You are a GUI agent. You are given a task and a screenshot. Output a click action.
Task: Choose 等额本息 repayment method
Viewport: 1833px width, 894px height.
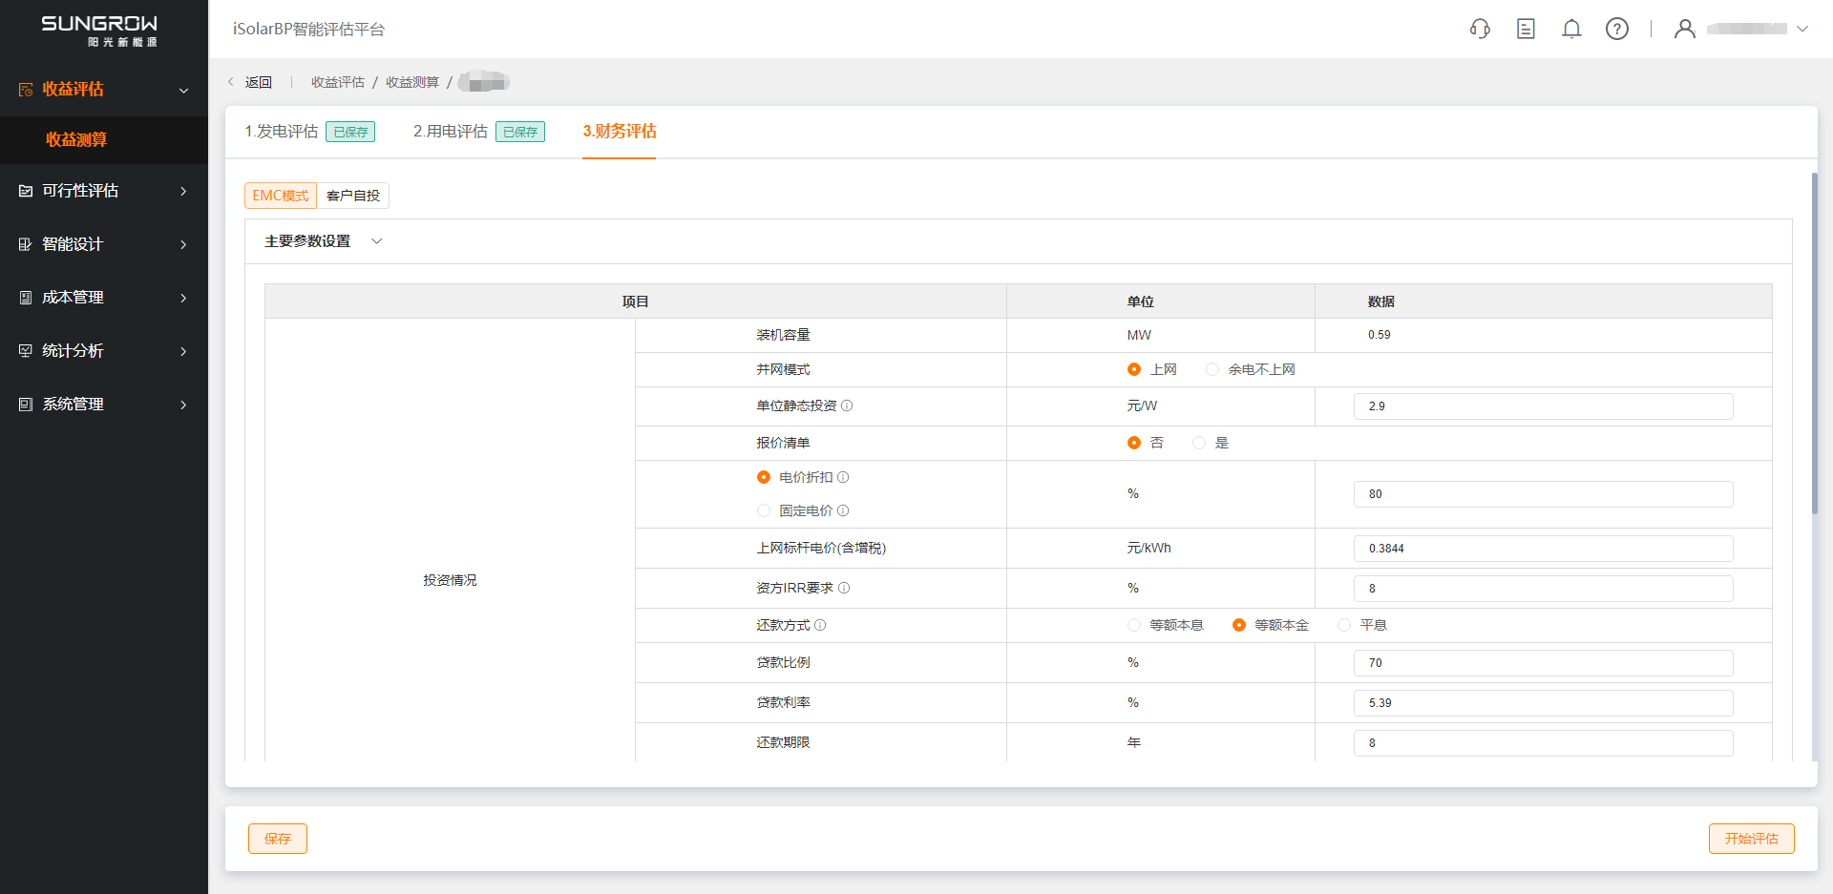pyautogui.click(x=1134, y=625)
